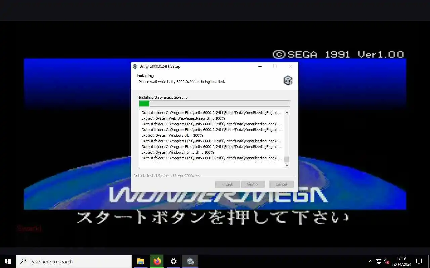
Task: Open the Windows Start menu
Action: coord(8,261)
